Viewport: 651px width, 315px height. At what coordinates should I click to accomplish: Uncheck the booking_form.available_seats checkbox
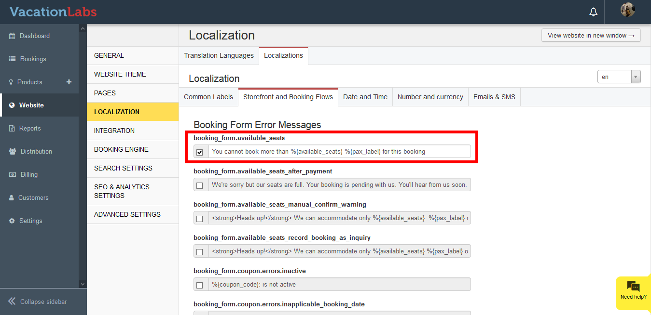point(200,152)
